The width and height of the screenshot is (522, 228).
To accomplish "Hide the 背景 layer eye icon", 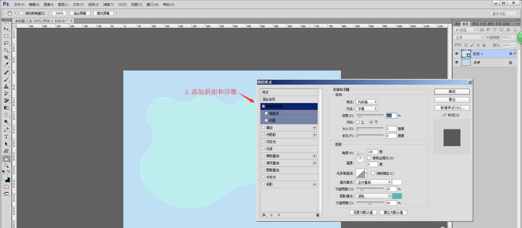I will [x=457, y=62].
